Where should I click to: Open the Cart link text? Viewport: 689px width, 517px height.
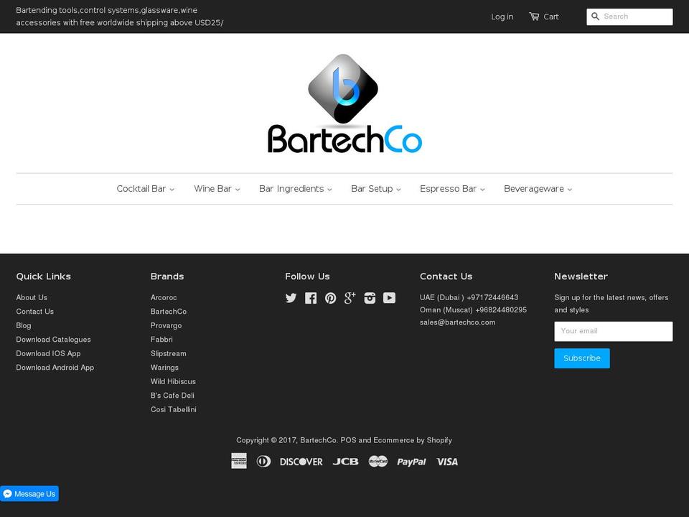click(x=551, y=17)
